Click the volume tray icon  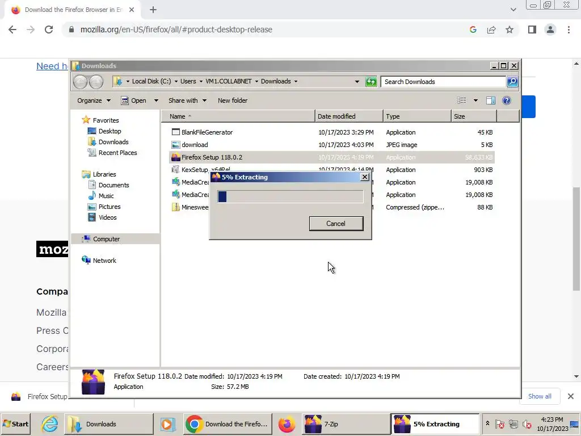(x=526, y=424)
